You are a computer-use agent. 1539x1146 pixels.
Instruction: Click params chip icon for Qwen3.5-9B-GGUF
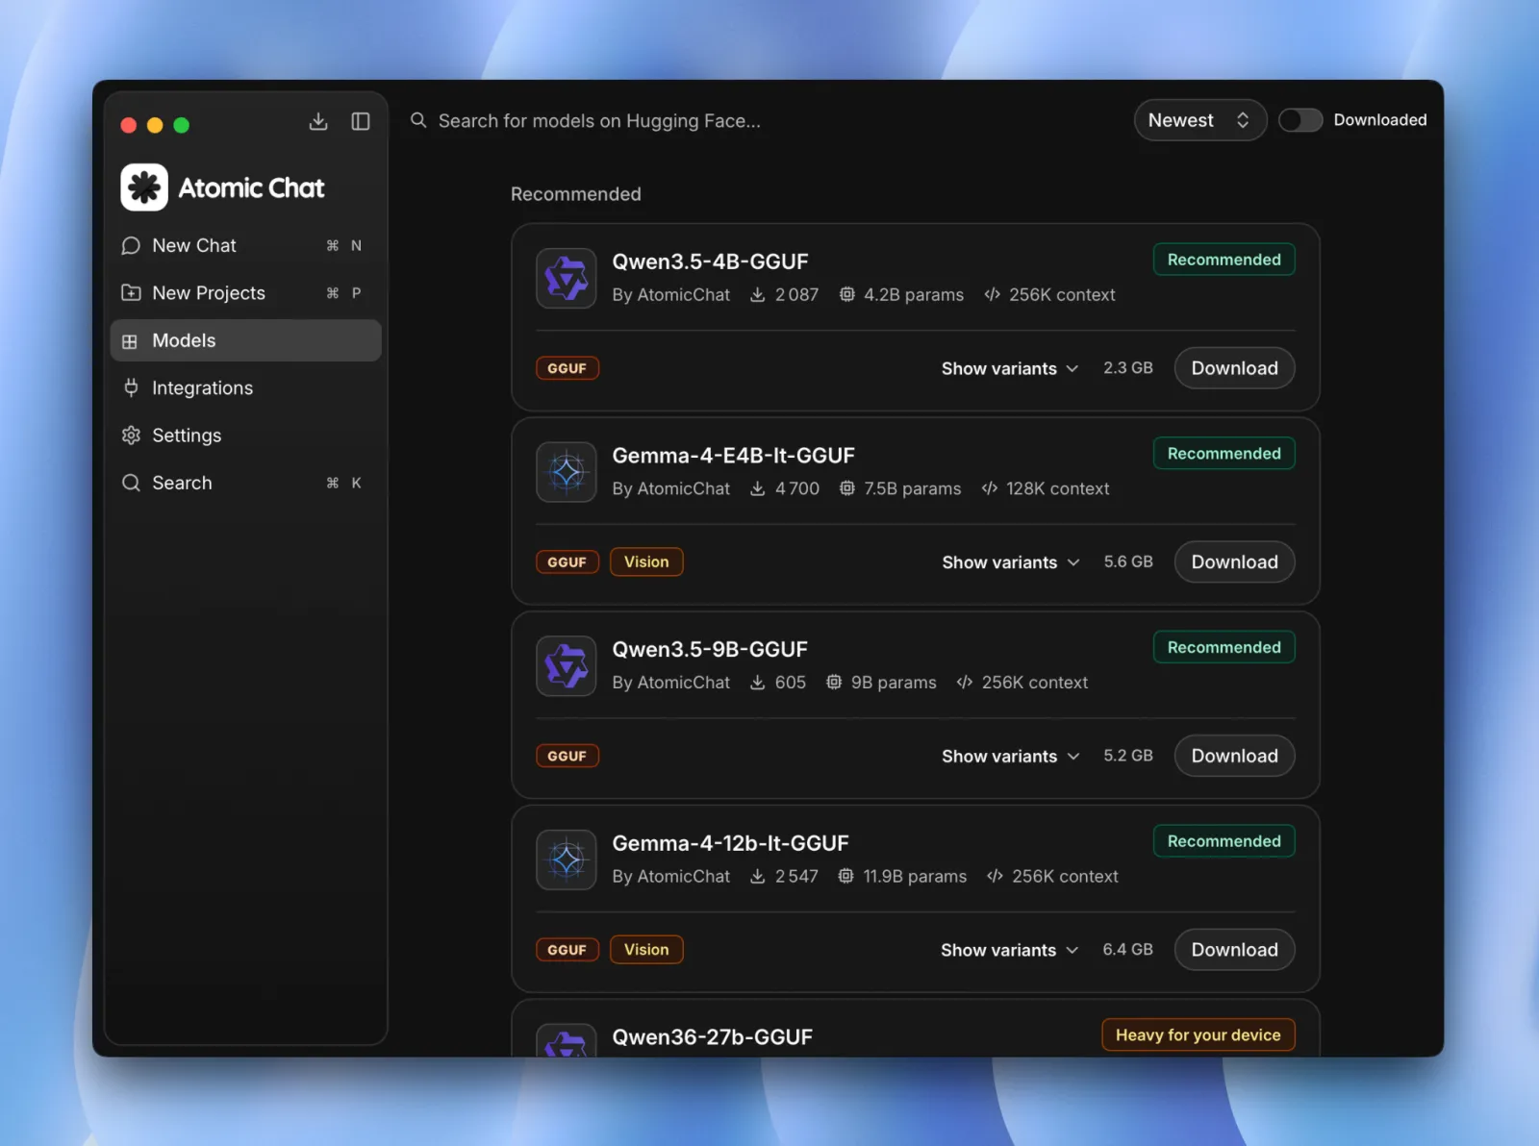[834, 682]
